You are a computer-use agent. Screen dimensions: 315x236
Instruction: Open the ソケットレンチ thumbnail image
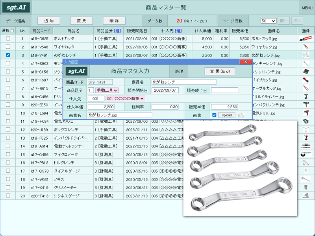click(x=306, y=72)
